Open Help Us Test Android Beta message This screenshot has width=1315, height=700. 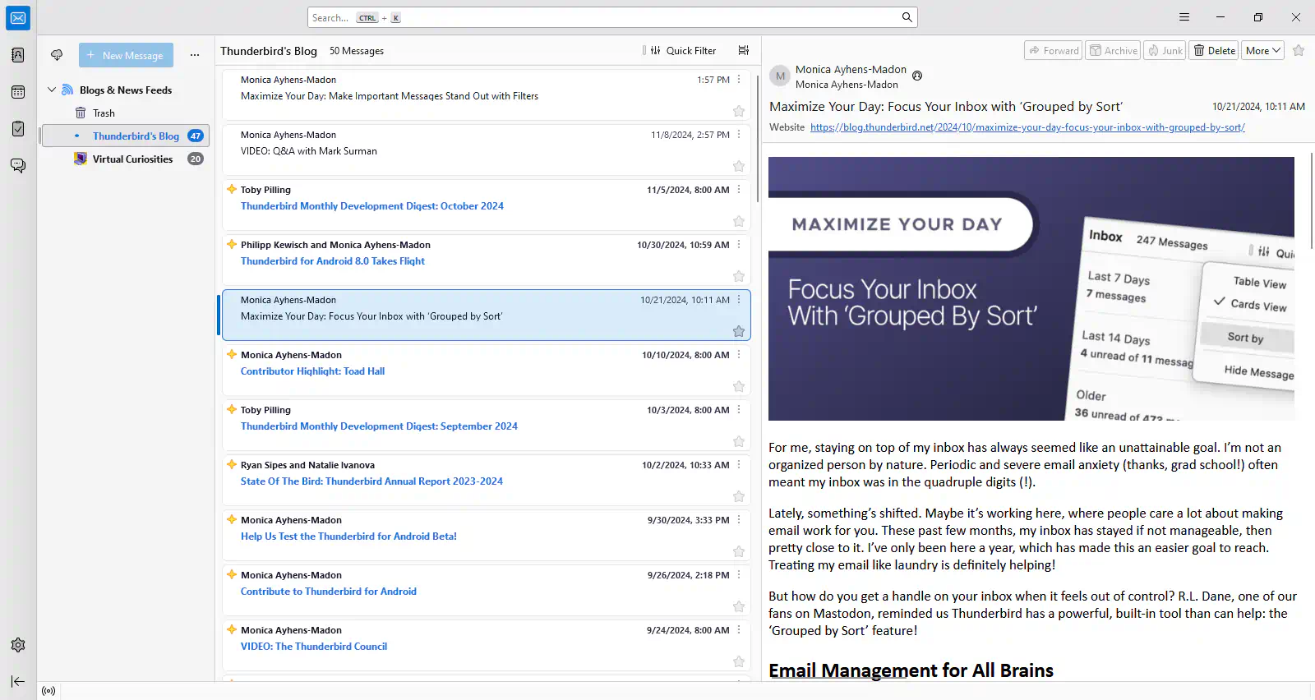click(x=487, y=536)
